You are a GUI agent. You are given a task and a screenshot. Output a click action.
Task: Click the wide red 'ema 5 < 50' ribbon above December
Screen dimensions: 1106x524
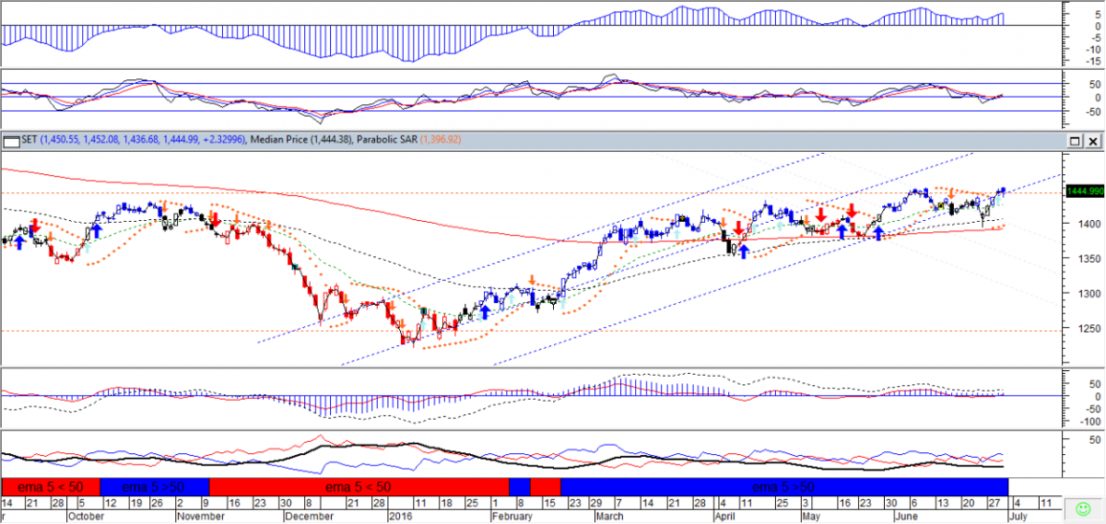359,487
